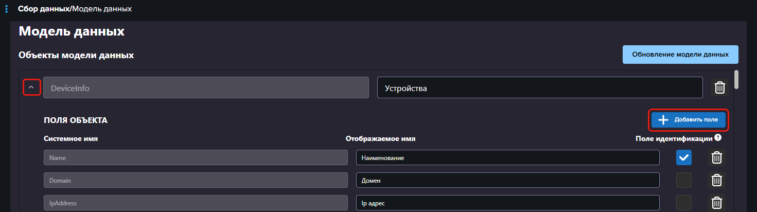The image size is (757, 212).
Task: Click the DeviceInfo system name field
Action: click(x=206, y=88)
